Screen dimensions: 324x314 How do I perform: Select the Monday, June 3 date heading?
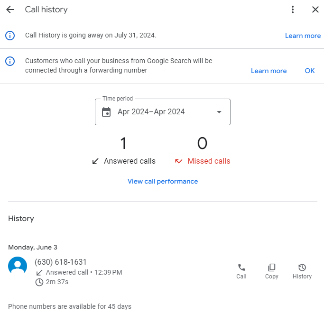[x=33, y=247]
